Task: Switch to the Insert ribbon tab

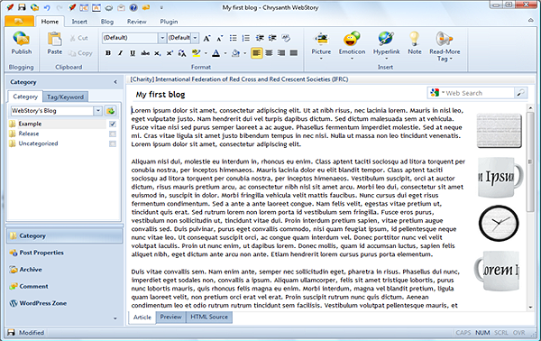Action: click(x=79, y=22)
